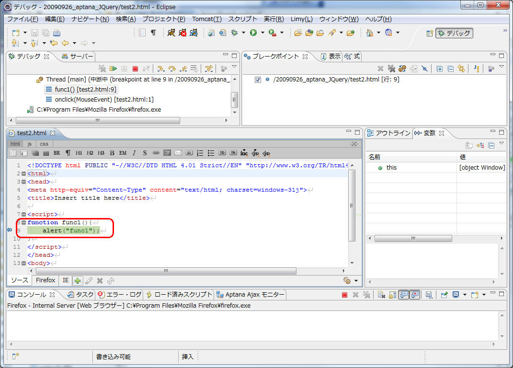The image size is (513, 368).
Task: Switch to the サーバー tab
Action: pos(78,56)
